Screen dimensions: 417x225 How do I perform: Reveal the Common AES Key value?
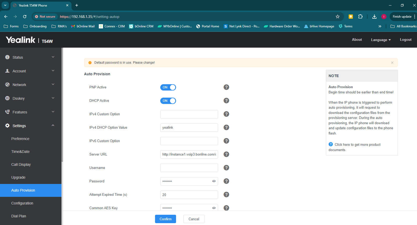(x=214, y=208)
